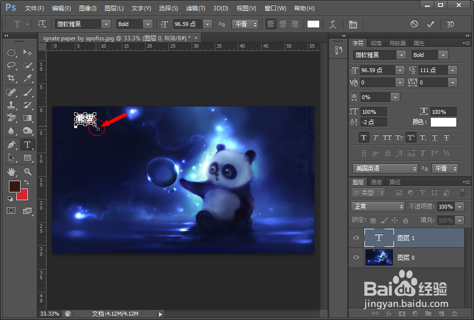The image size is (474, 320).
Task: Lock transparent pixels of layer
Action: click(373, 220)
